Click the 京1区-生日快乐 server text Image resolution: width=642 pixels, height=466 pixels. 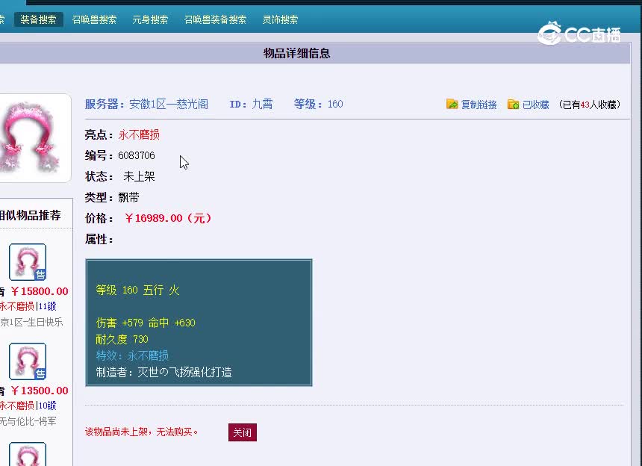[x=31, y=322]
